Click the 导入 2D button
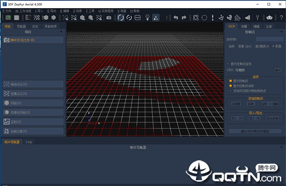This screenshot has width=286, height=186. point(237,118)
